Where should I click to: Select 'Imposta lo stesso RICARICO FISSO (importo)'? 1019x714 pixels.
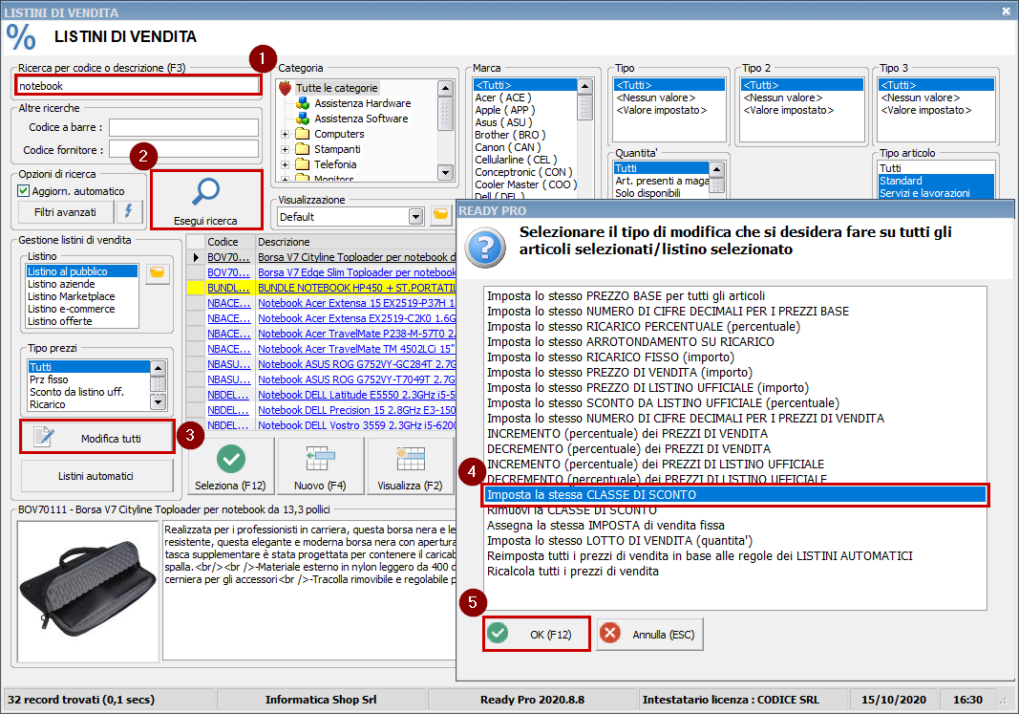pos(610,357)
